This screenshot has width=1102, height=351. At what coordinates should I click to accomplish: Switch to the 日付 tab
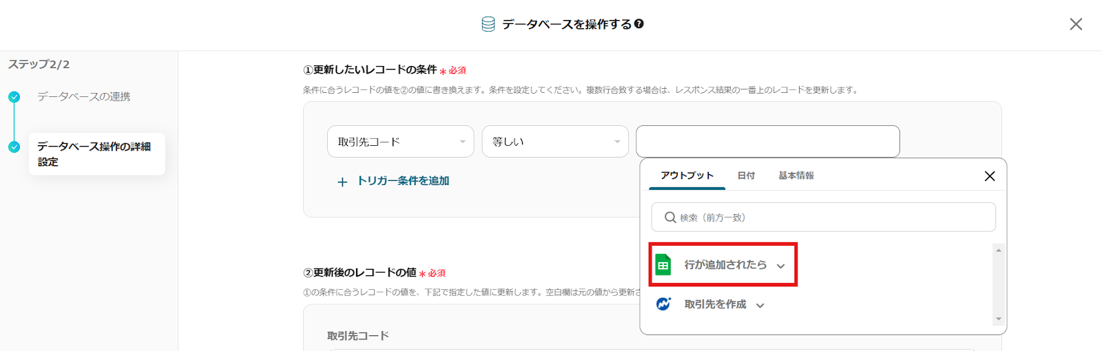[746, 175]
